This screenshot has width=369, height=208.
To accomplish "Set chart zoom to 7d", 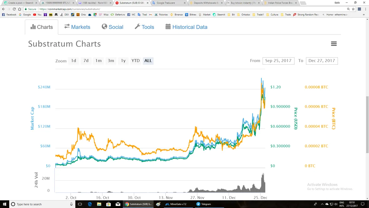I will pos(86,61).
